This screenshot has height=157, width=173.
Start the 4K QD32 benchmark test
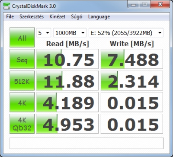pyautogui.click(x=22, y=124)
